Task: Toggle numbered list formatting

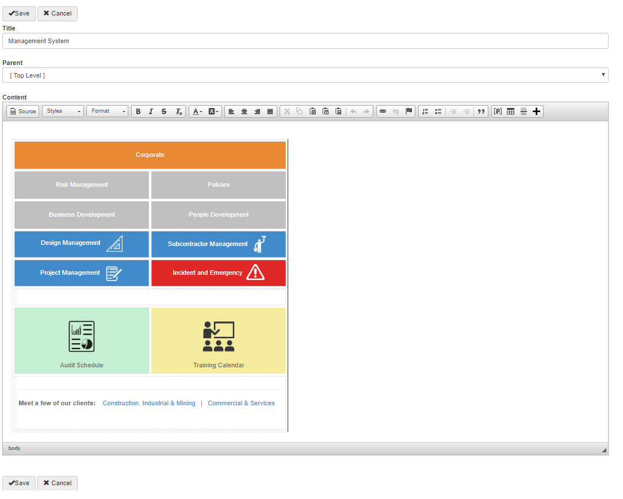Action: click(x=425, y=112)
